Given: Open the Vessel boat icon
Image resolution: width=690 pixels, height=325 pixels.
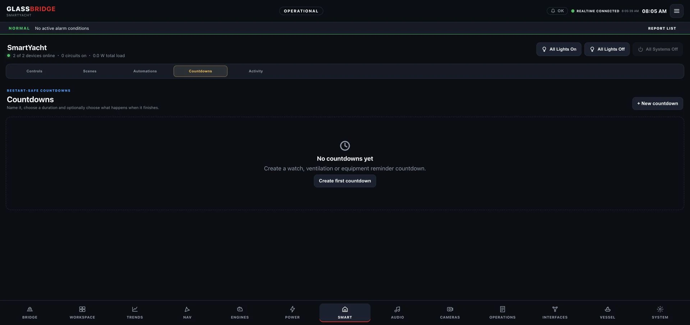Looking at the screenshot, I should pyautogui.click(x=607, y=309).
